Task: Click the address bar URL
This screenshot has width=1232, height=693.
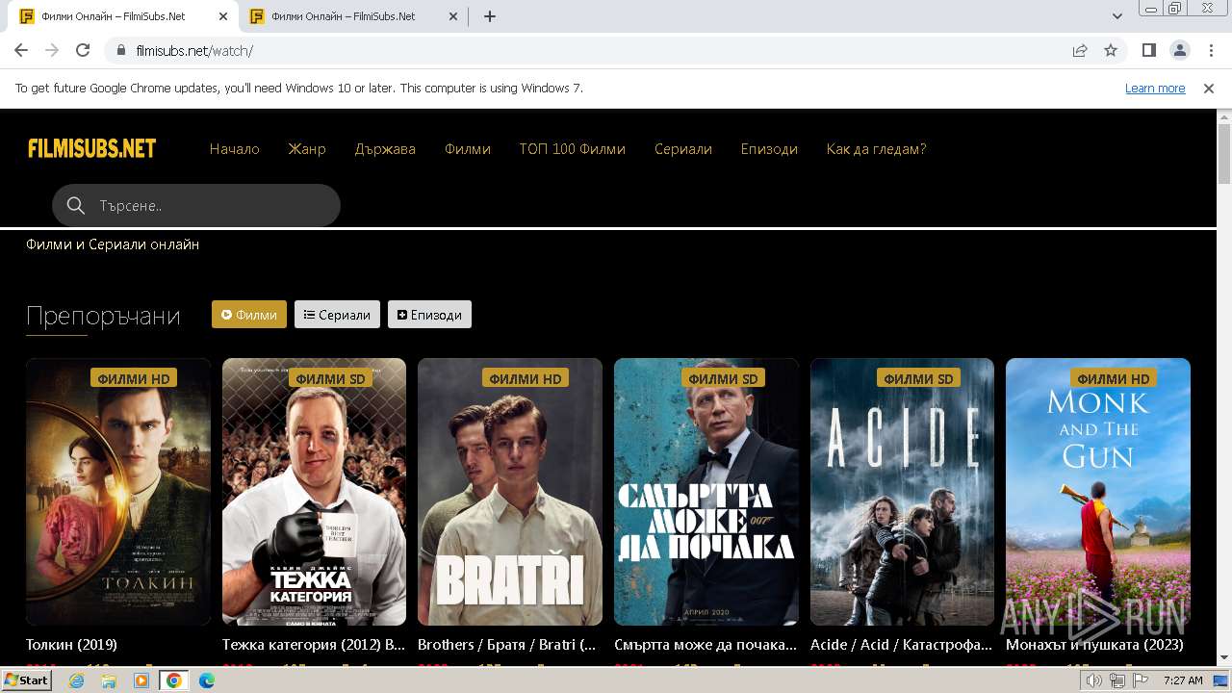Action: (194, 50)
